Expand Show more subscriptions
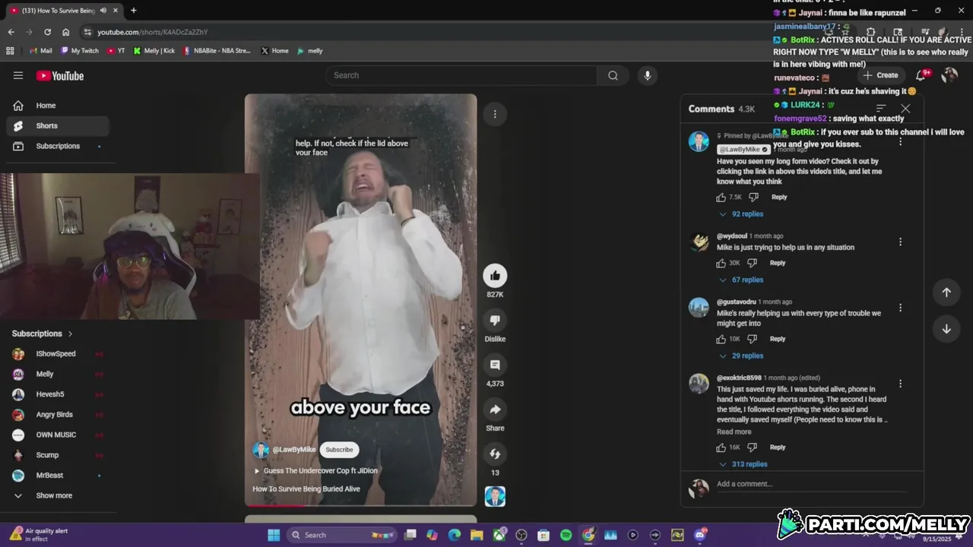973x547 pixels. (54, 495)
